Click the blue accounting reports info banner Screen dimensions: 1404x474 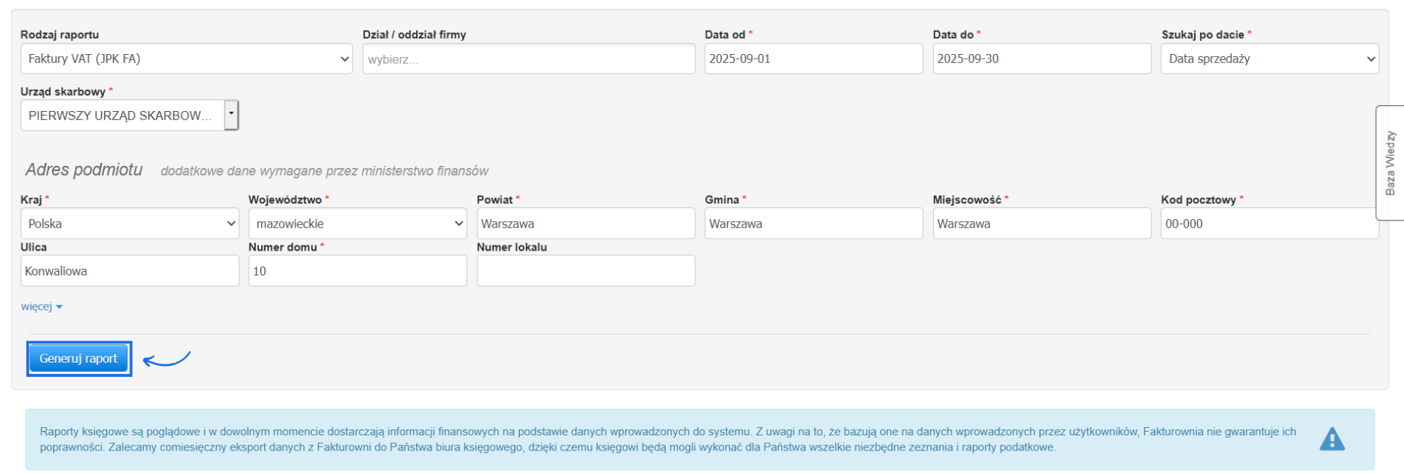tap(658, 439)
